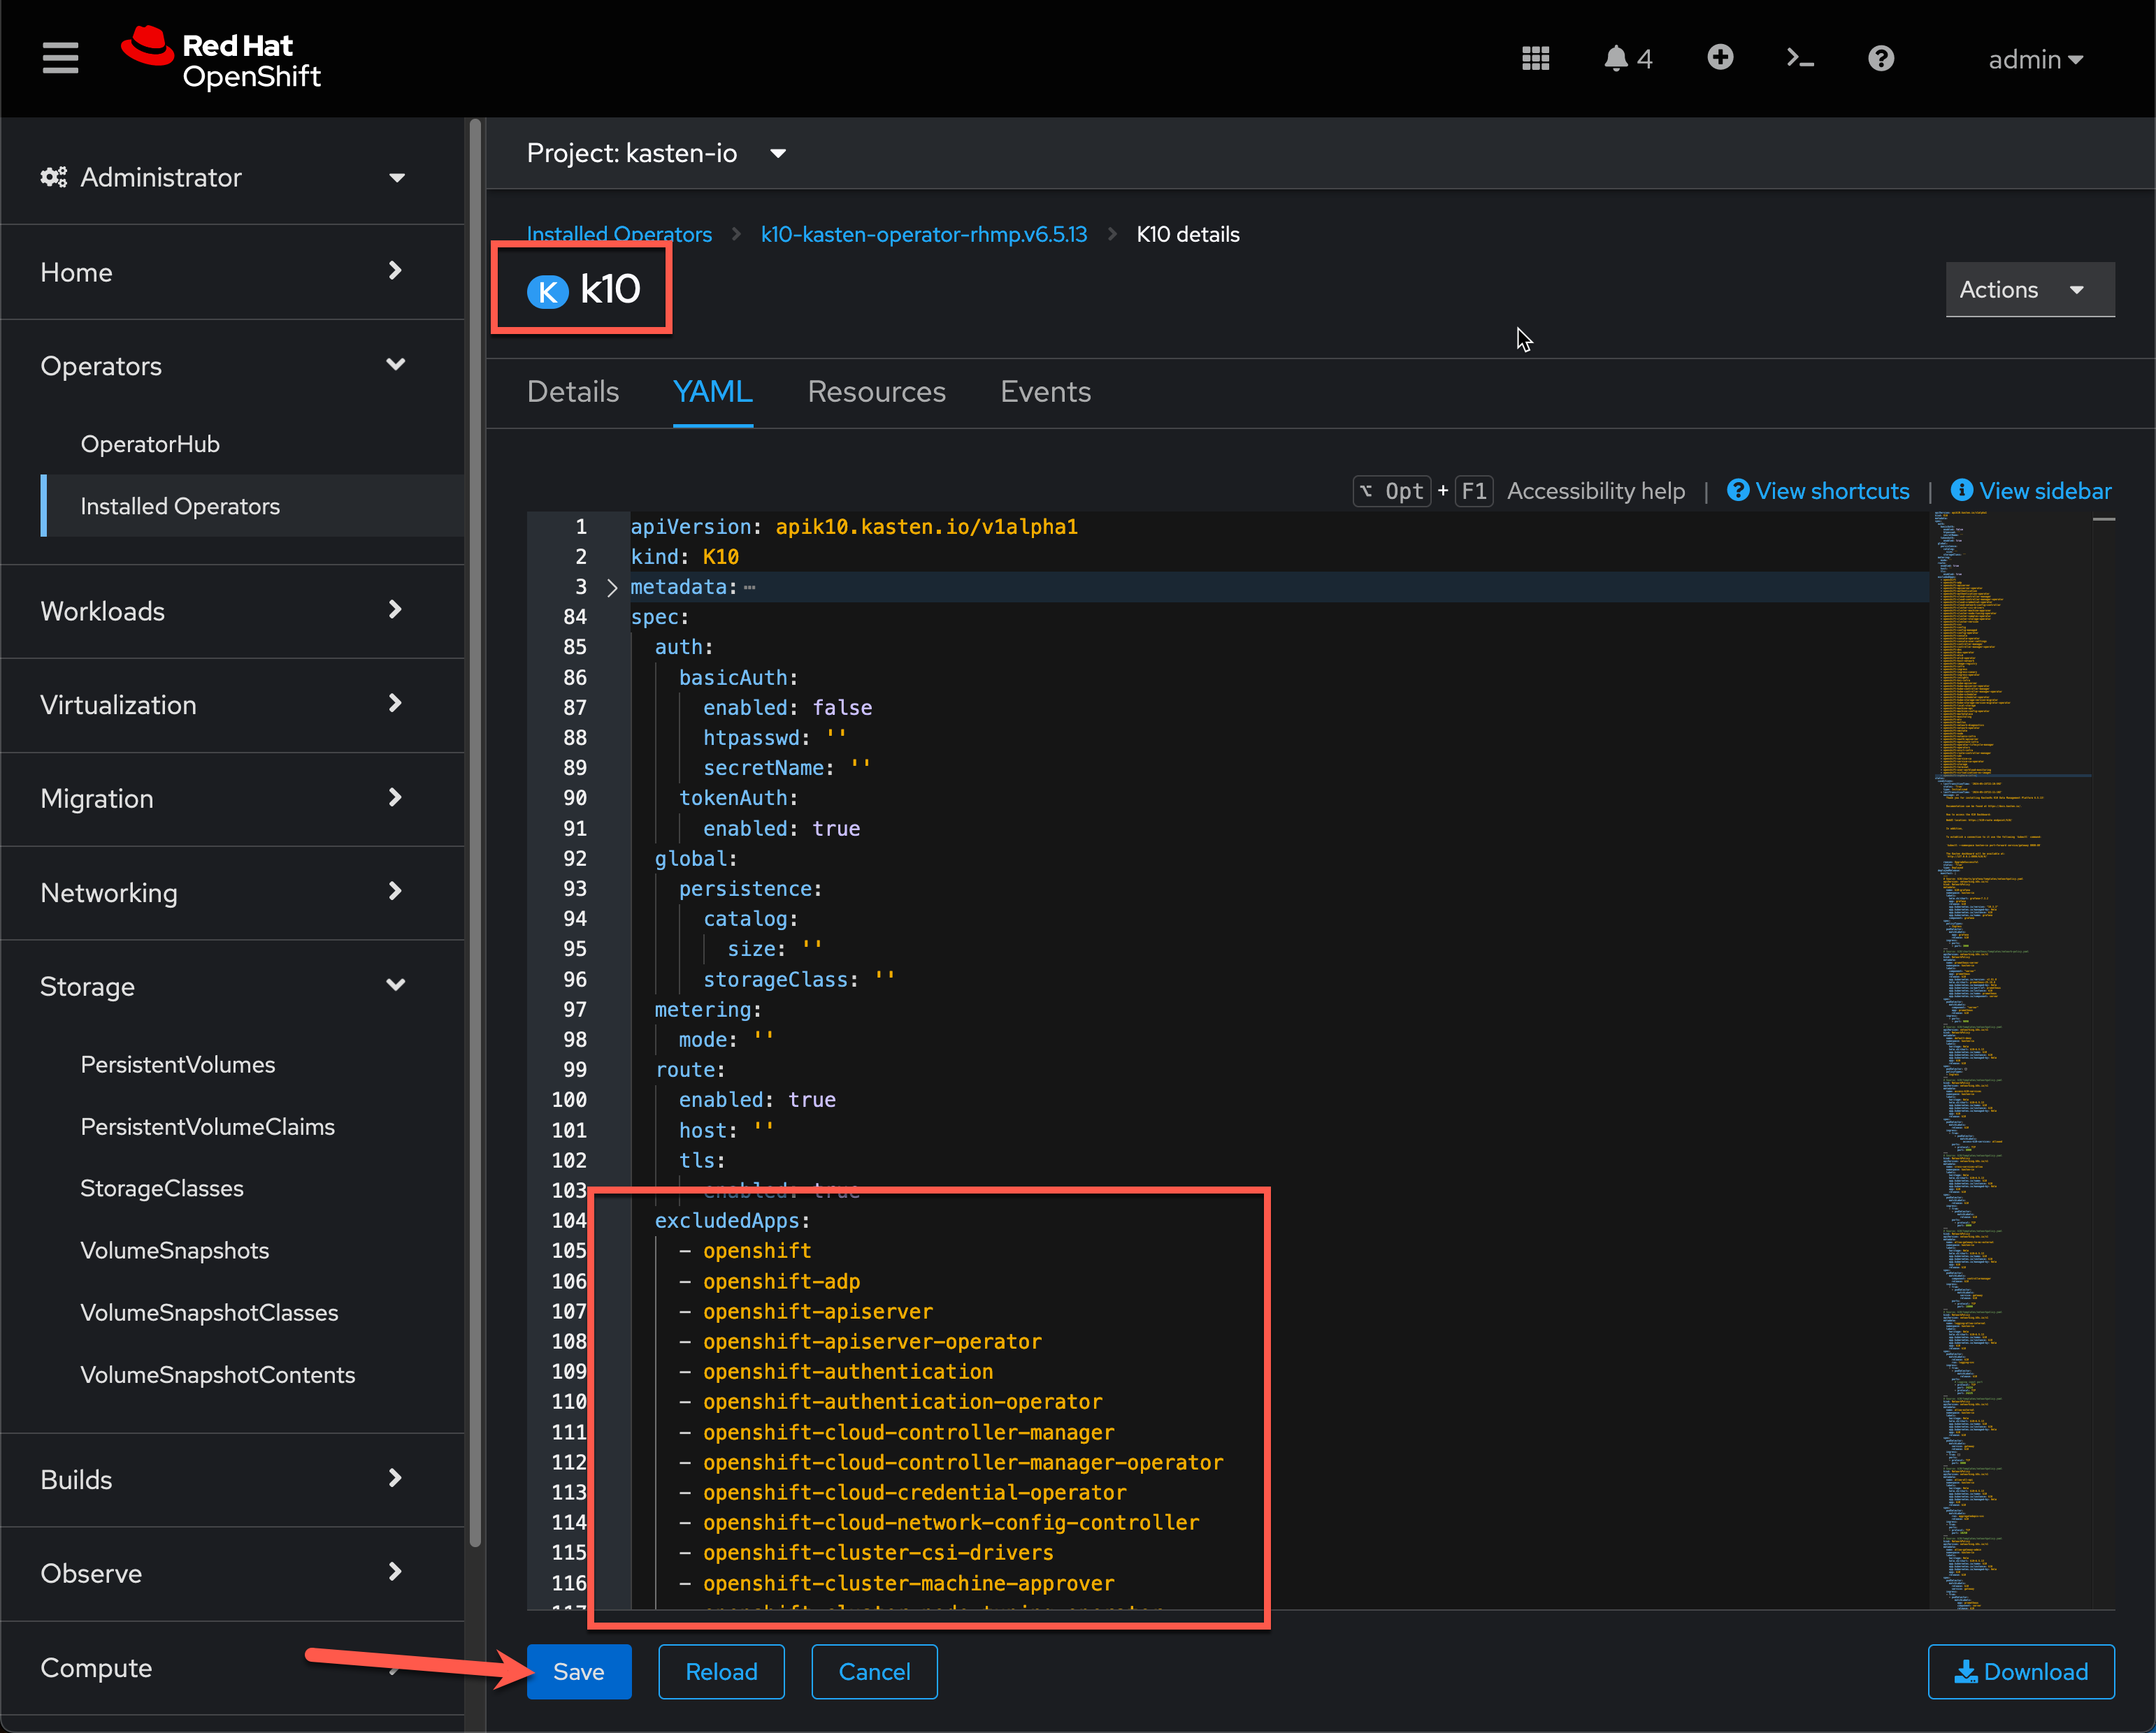This screenshot has width=2156, height=1733.
Task: Toggle the hamburger navigation menu
Action: point(60,58)
